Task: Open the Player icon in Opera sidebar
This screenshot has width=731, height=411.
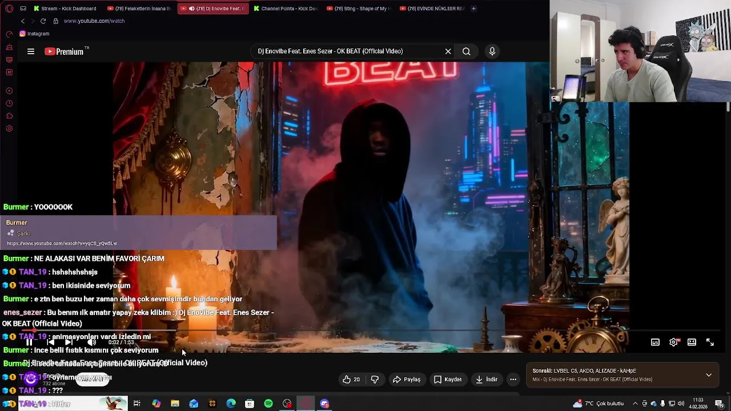Action: (9, 91)
